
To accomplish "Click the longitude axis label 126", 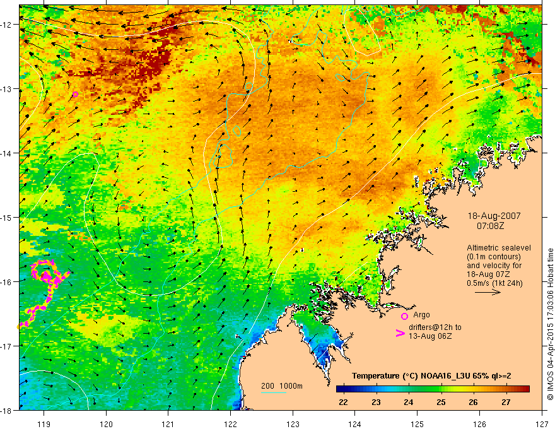I will tap(479, 424).
